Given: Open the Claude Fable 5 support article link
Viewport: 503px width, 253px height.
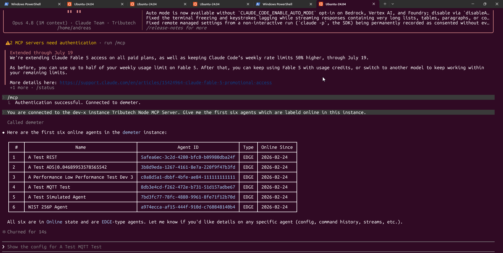Looking at the screenshot, I should [166, 82].
